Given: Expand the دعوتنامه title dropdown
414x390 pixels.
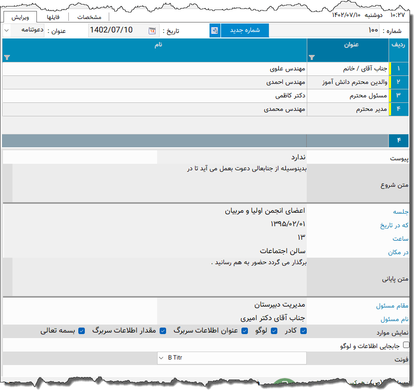Looking at the screenshot, I should (6, 30).
